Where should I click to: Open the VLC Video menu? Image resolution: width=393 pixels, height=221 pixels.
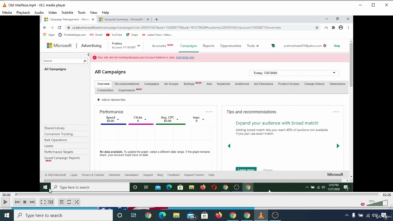pos(52,12)
